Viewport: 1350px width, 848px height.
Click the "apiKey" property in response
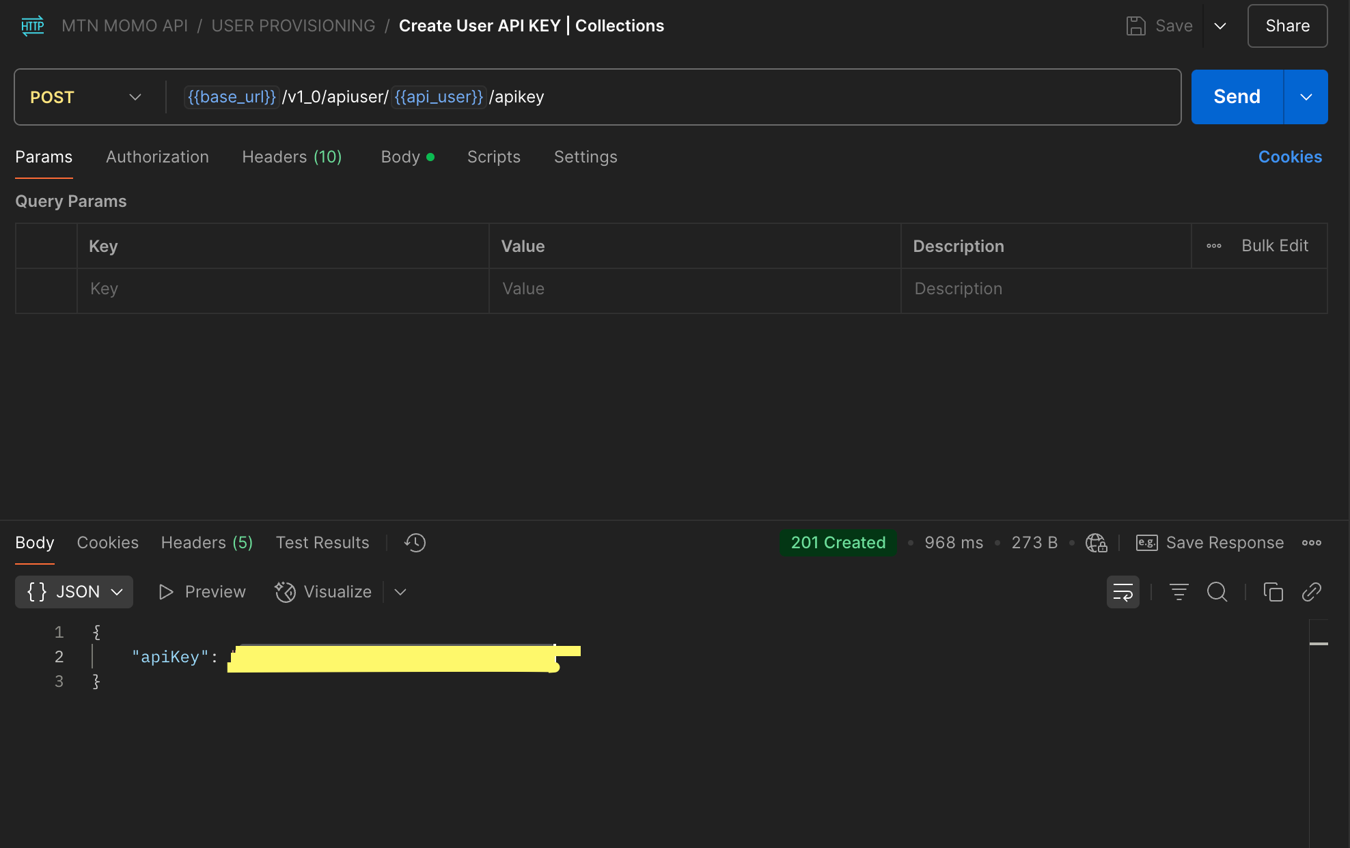[x=169, y=657]
